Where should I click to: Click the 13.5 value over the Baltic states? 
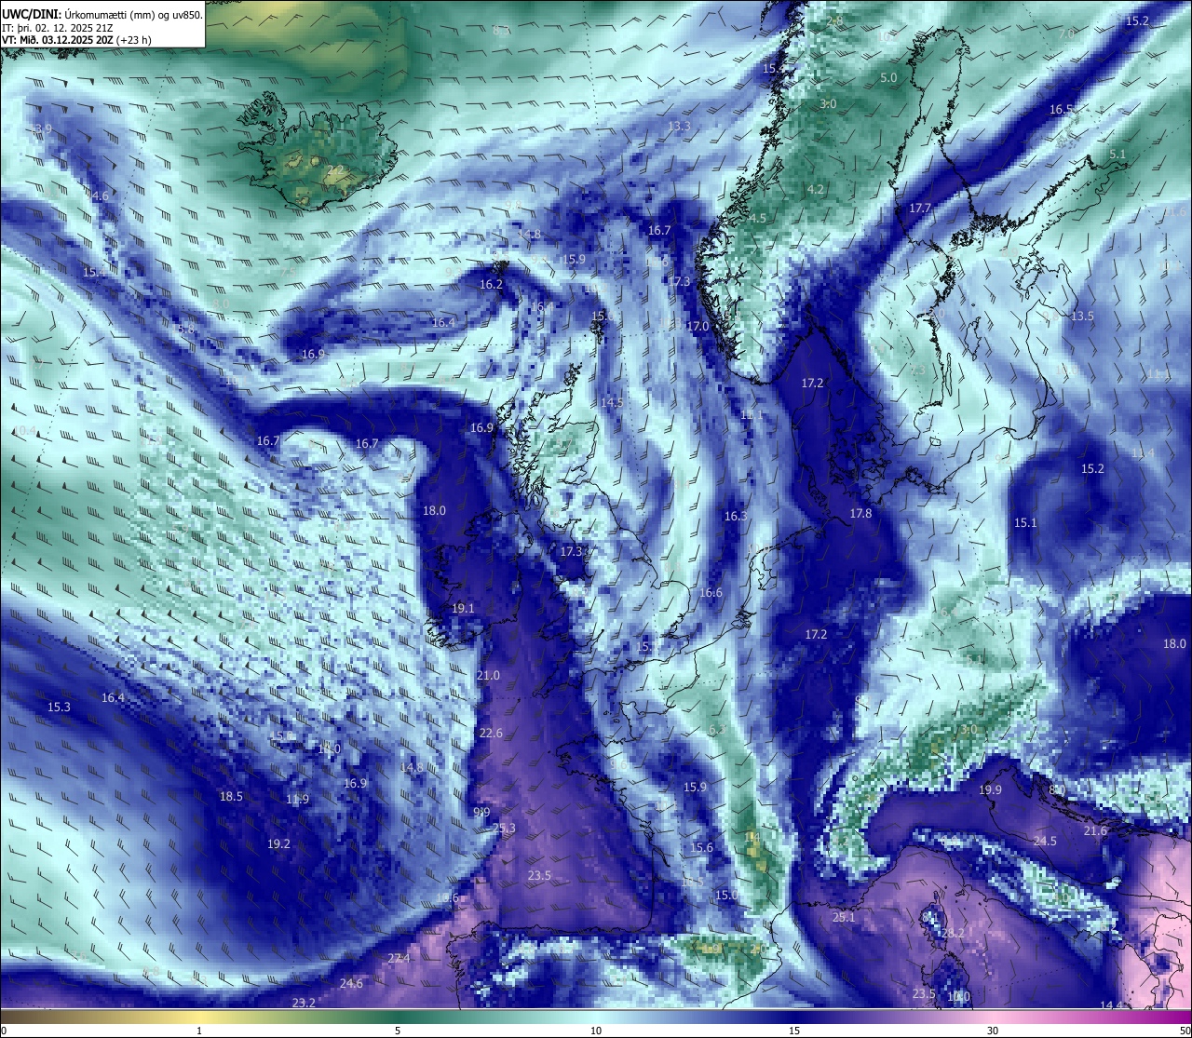(1082, 316)
